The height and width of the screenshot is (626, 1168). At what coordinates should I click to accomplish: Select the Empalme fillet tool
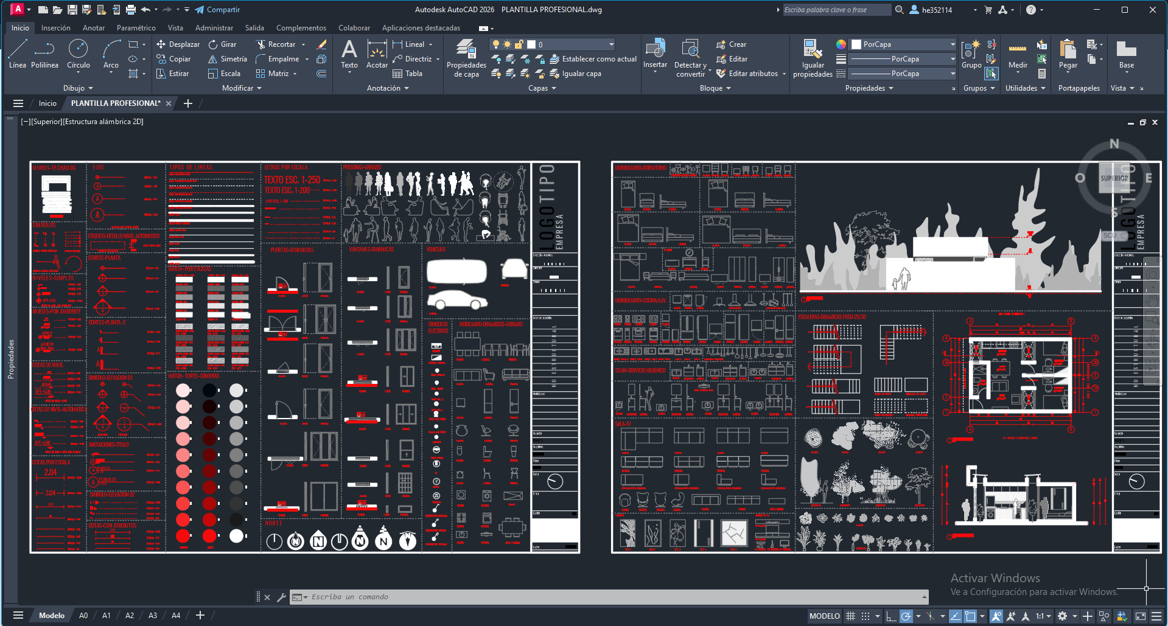point(278,59)
